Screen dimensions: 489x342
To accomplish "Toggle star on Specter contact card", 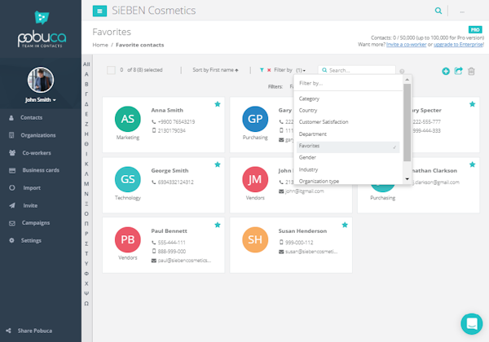I will [472, 104].
